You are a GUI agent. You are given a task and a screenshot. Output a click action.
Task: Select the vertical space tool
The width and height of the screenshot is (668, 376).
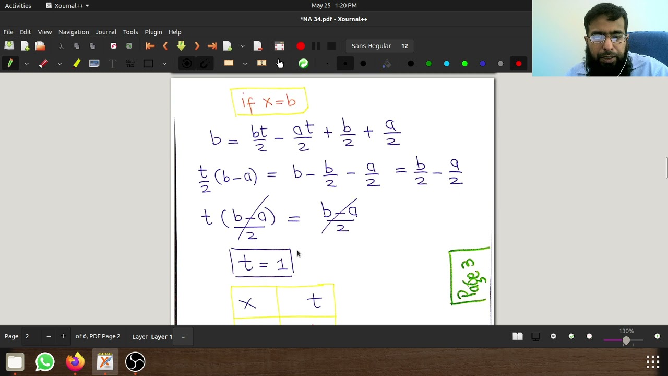pos(262,64)
